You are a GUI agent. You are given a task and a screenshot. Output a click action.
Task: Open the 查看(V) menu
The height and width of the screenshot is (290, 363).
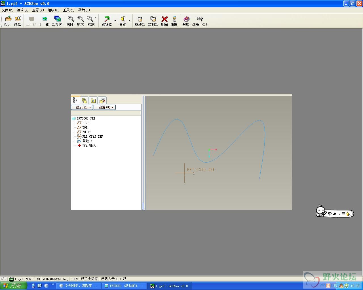pos(38,10)
